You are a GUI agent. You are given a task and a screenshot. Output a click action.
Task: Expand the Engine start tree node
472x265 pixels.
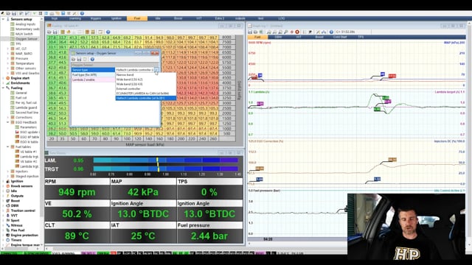[x=3, y=78]
